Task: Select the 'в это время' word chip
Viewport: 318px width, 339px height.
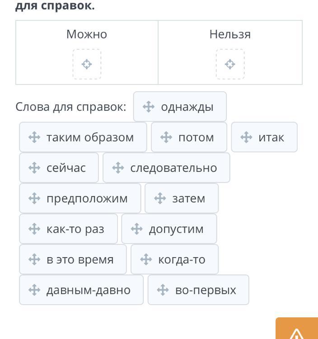Action: [x=73, y=259]
